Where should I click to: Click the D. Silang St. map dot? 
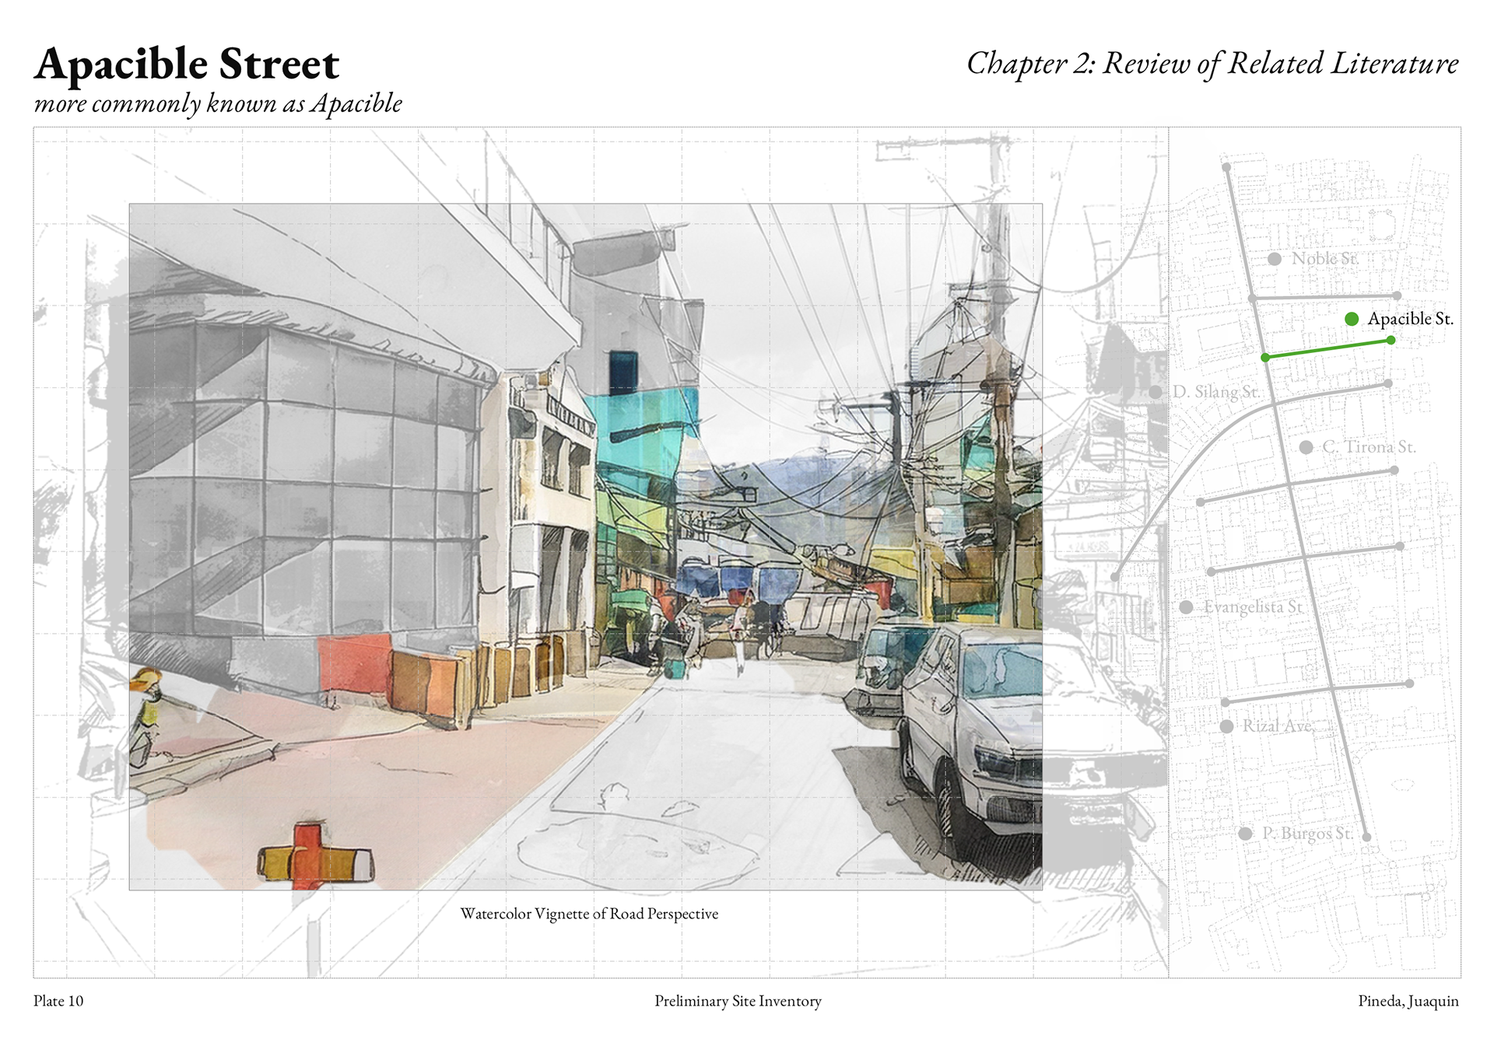pyautogui.click(x=1156, y=392)
